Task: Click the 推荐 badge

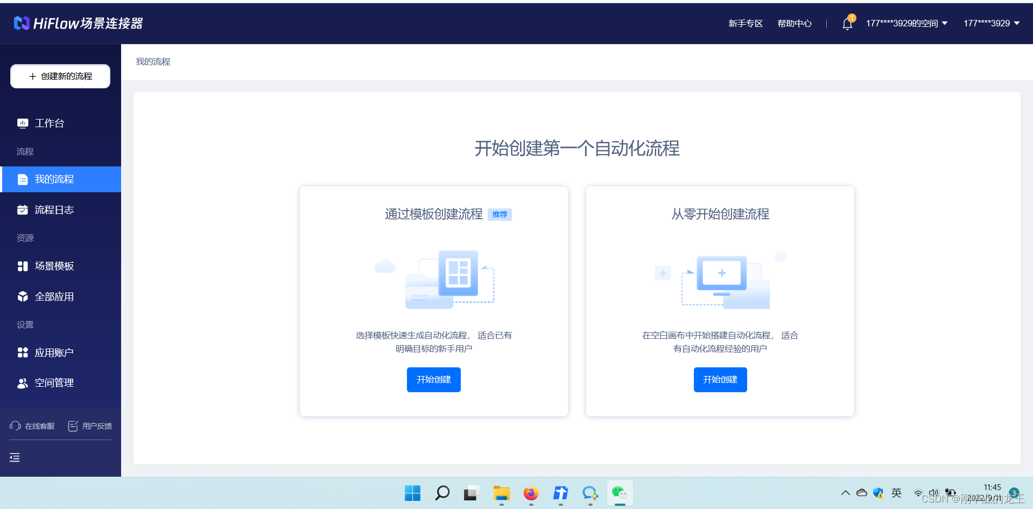Action: (500, 214)
